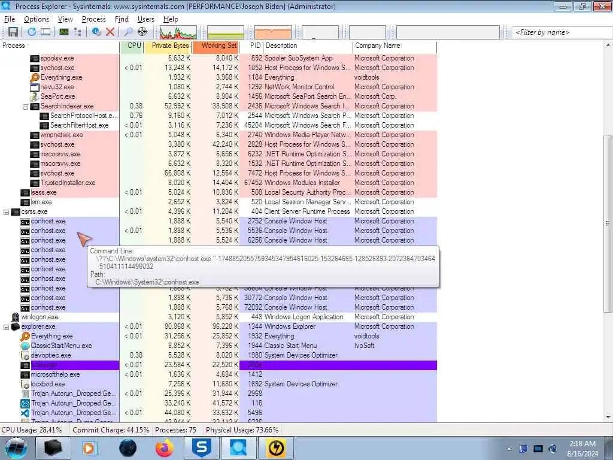Image resolution: width=613 pixels, height=460 pixels.
Task: Sort by the CPU column header
Action: pyautogui.click(x=132, y=46)
